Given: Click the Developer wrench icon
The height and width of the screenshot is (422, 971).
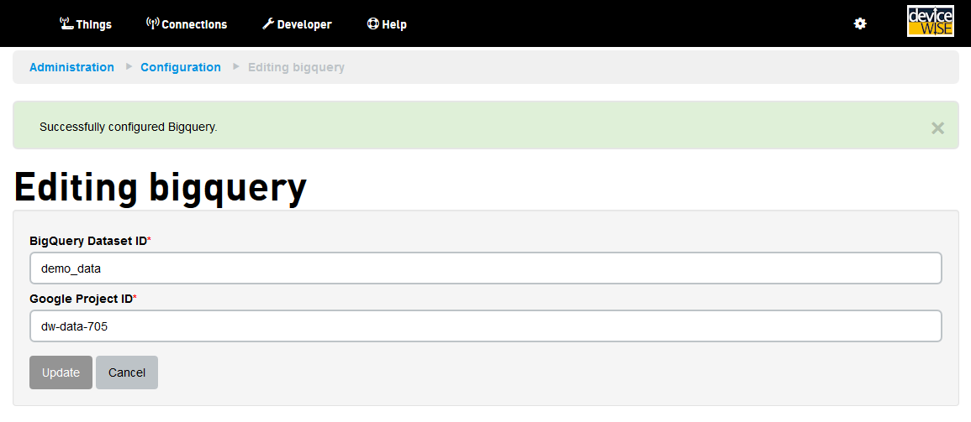Looking at the screenshot, I should point(268,23).
